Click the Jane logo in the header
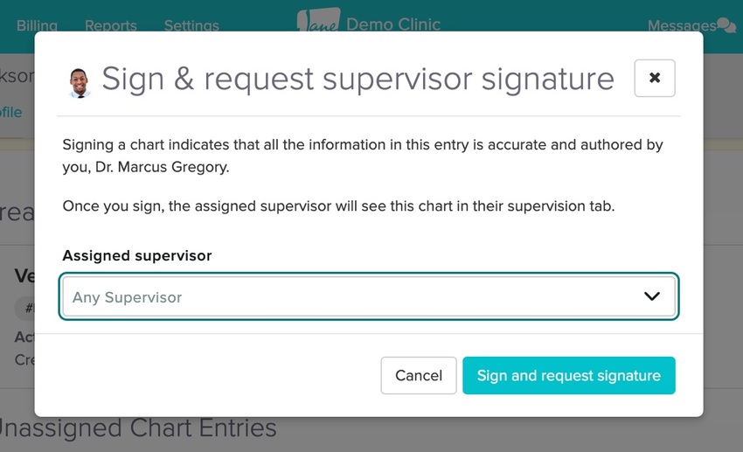This screenshot has width=743, height=452. [x=319, y=21]
